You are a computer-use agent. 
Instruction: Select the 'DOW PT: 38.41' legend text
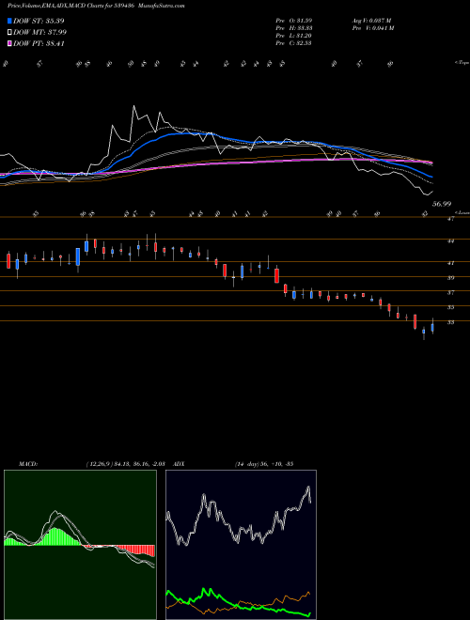pos(39,43)
